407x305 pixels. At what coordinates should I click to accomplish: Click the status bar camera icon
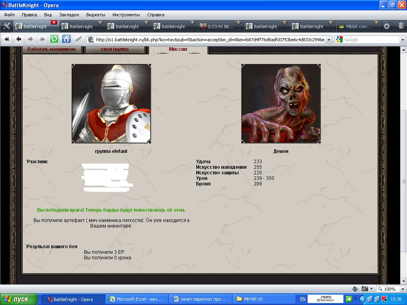point(365,289)
